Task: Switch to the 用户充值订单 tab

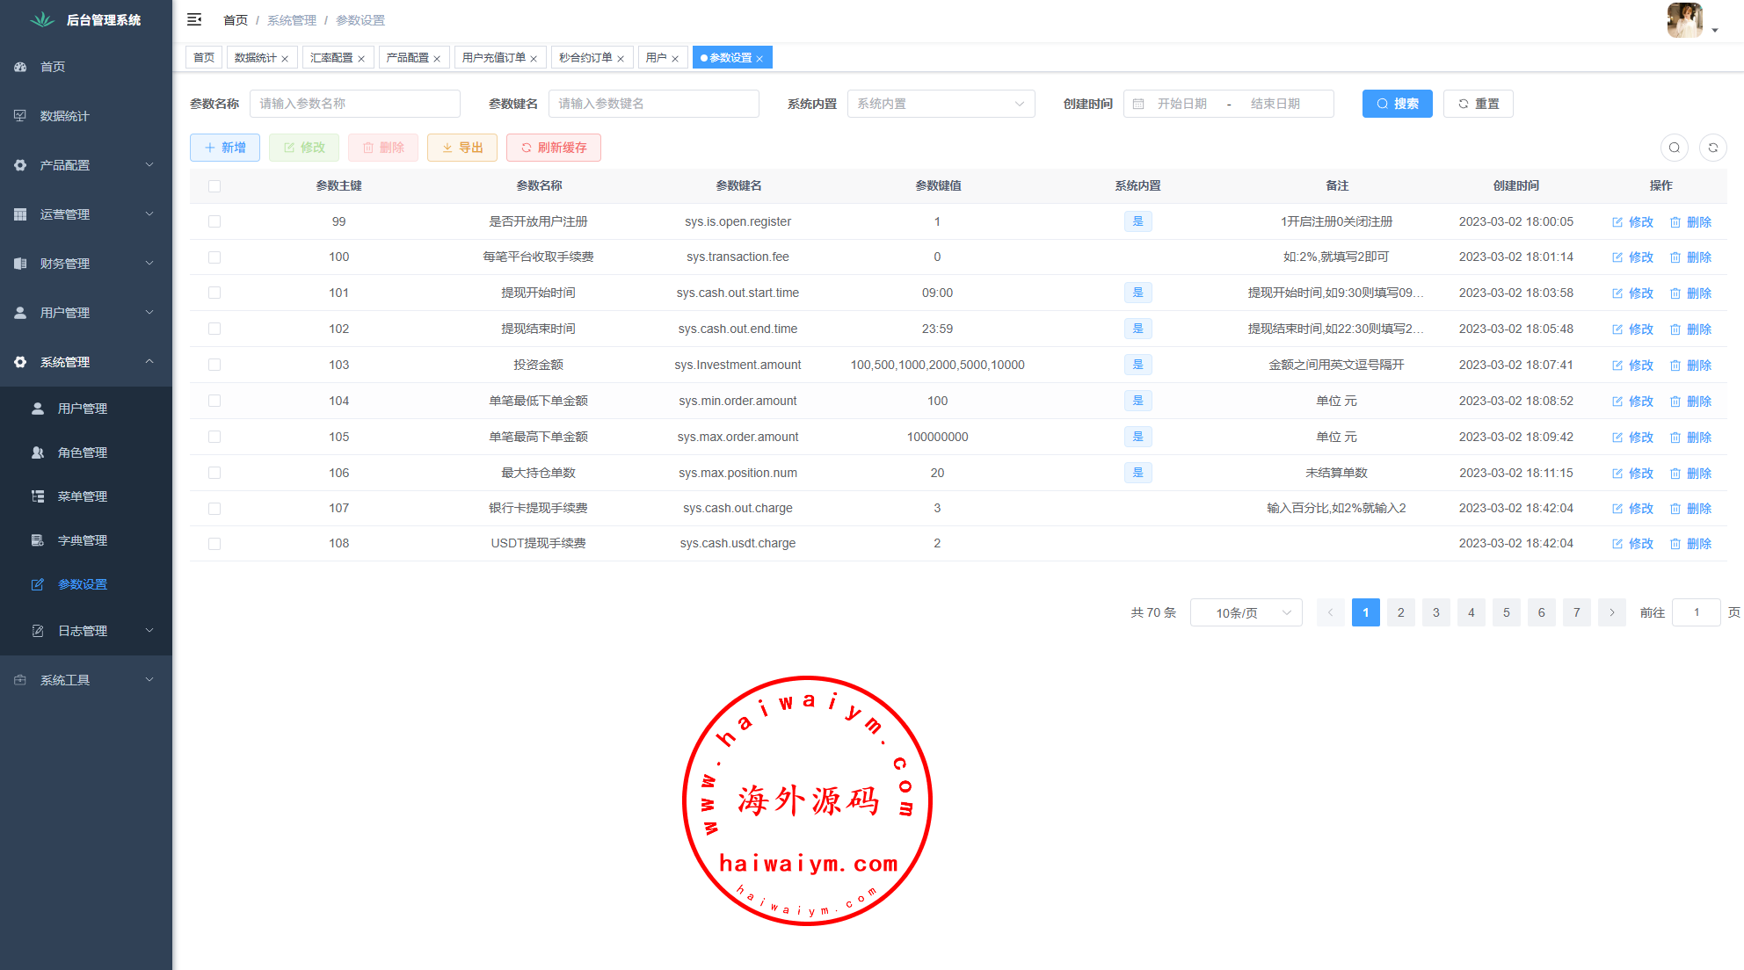Action: (494, 58)
